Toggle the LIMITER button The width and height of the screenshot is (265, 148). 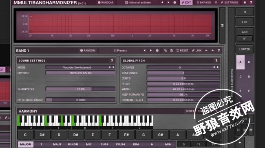click(x=245, y=49)
